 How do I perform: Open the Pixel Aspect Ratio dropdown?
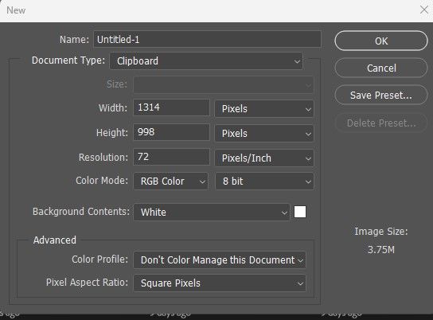(x=220, y=283)
